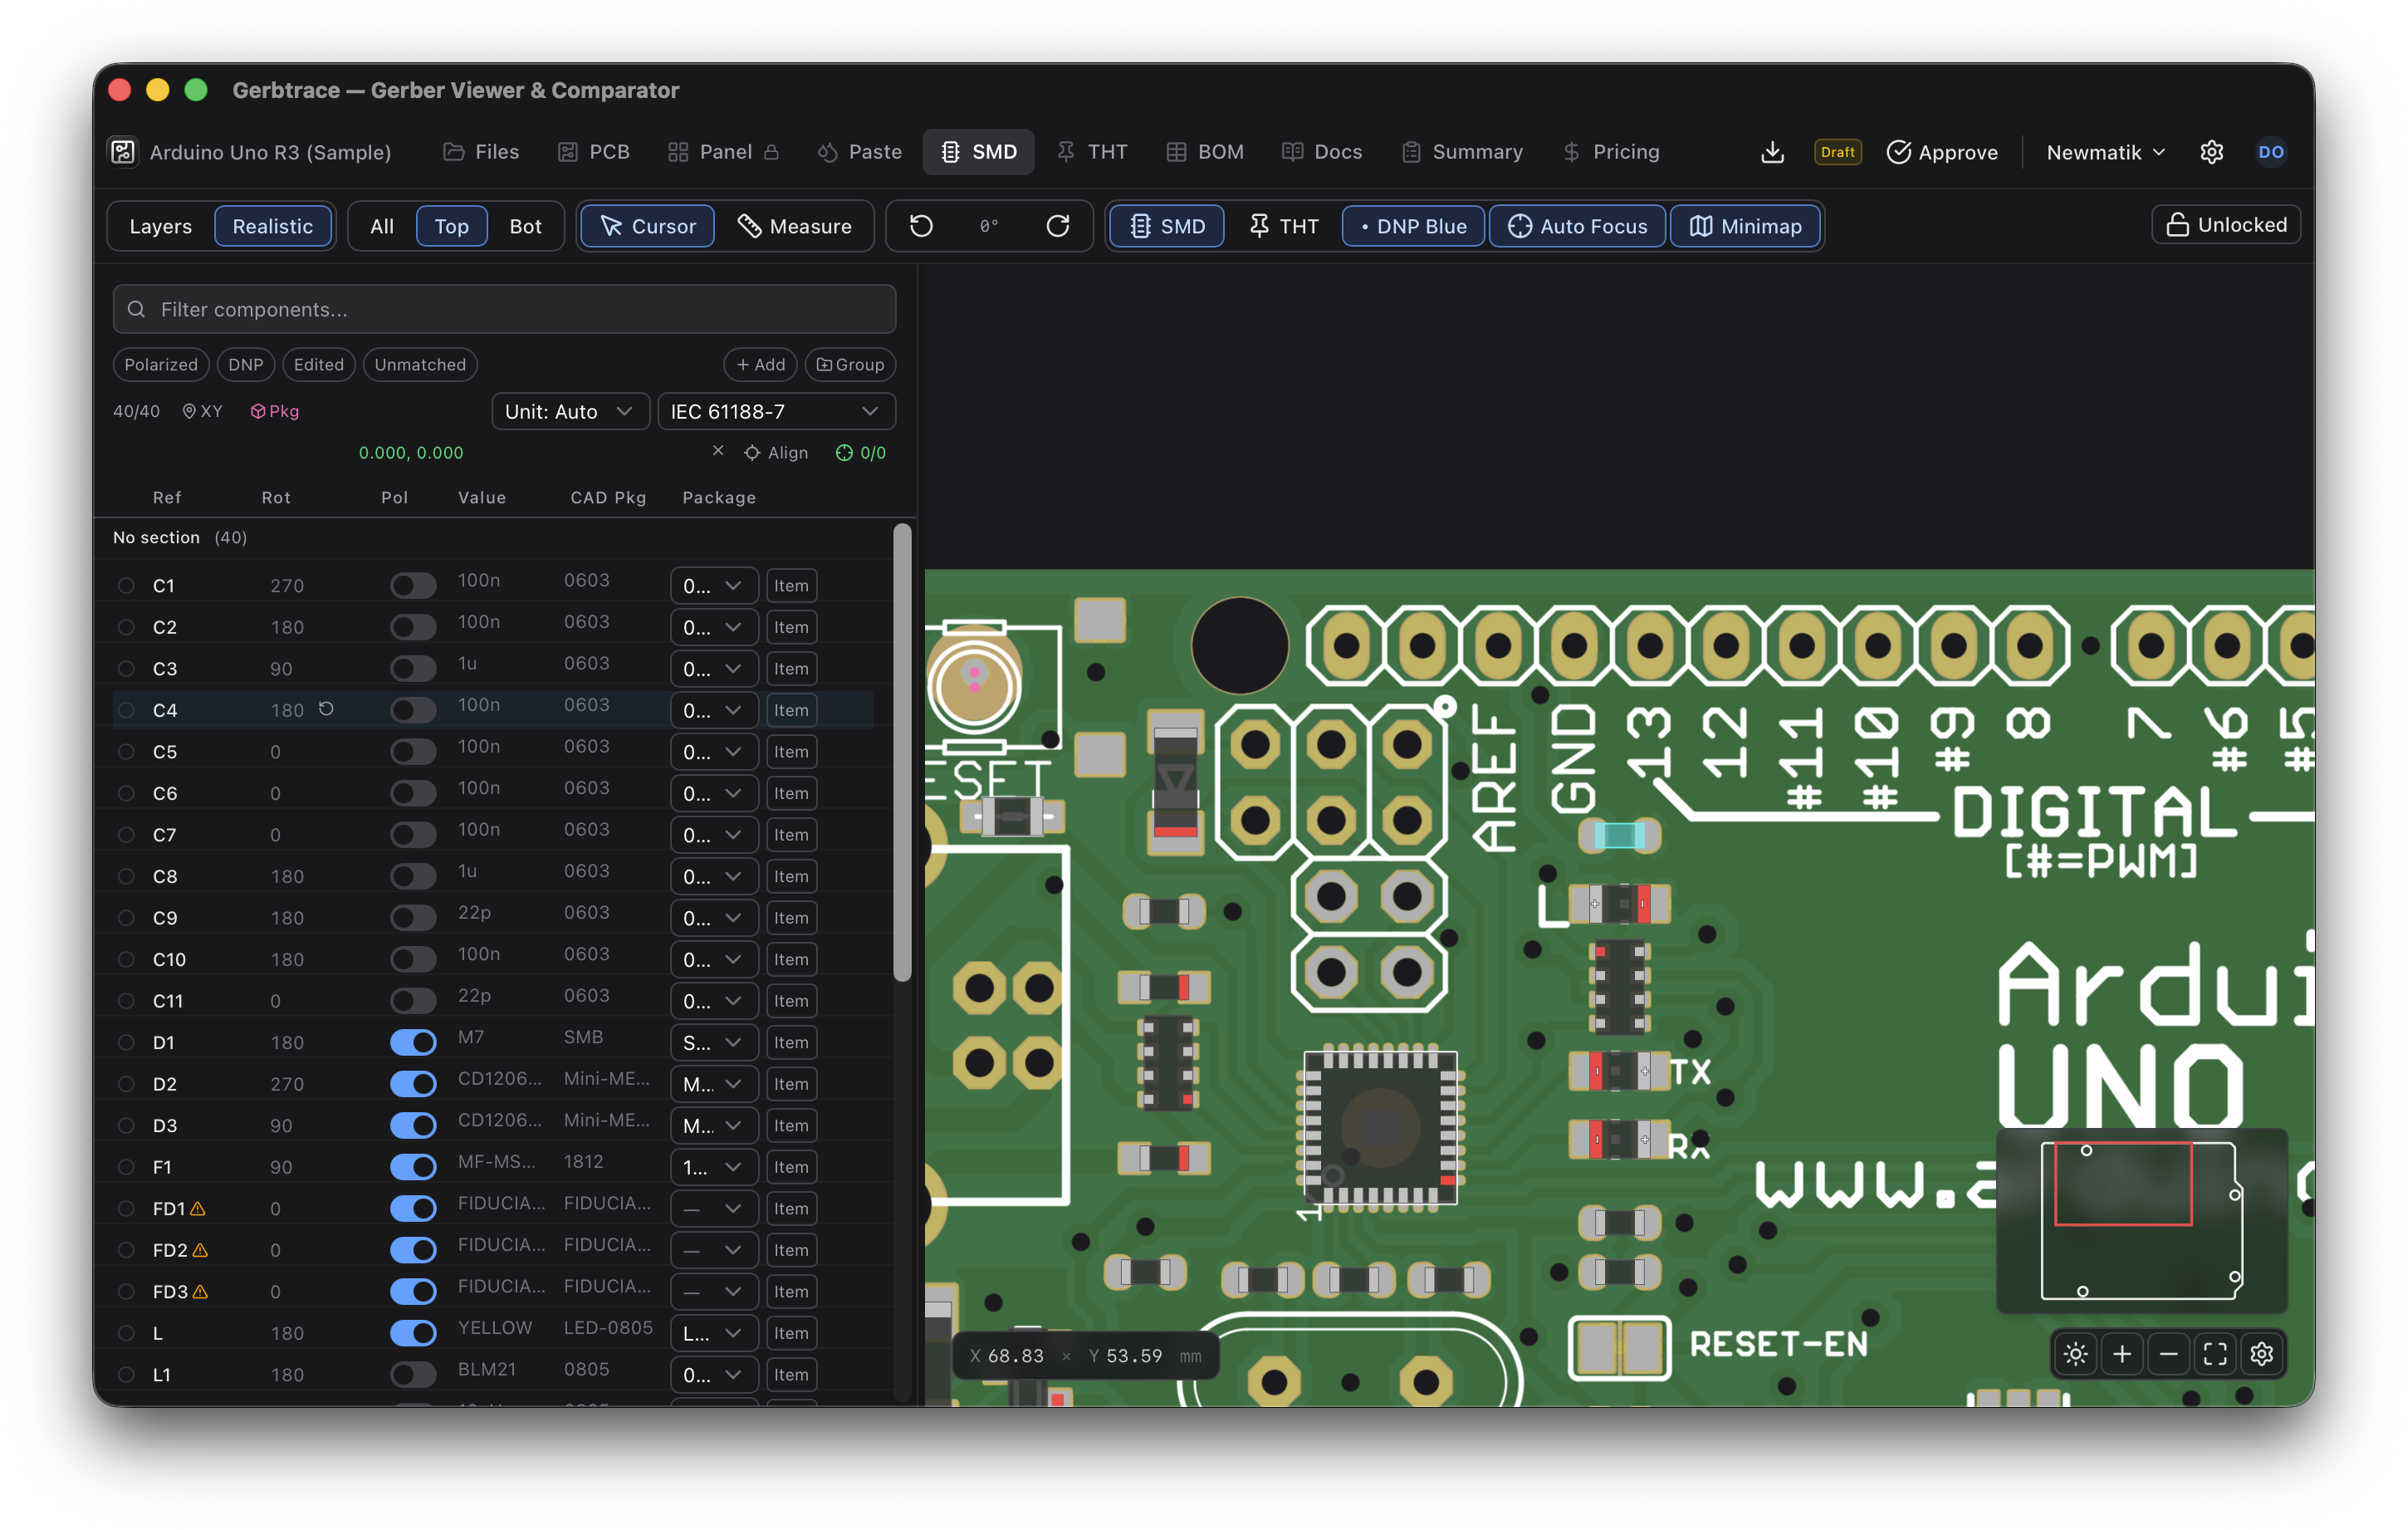Click the brightness icon in map controls
Viewport: 2408px width, 1530px height.
[x=2076, y=1354]
